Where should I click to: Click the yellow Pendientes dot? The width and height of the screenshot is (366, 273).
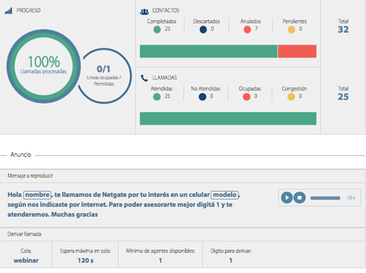(x=292, y=29)
